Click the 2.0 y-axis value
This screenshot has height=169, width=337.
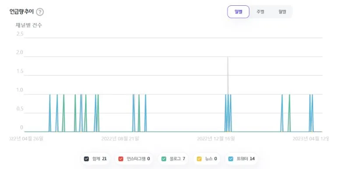coord(20,52)
